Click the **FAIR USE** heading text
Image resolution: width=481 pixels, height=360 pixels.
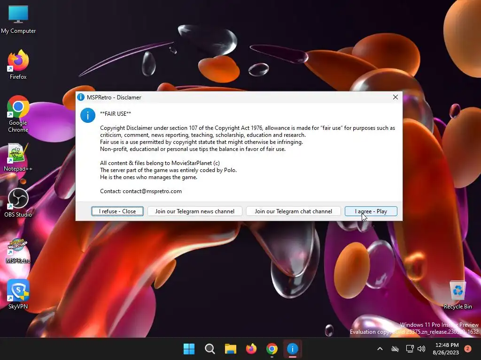116,113
